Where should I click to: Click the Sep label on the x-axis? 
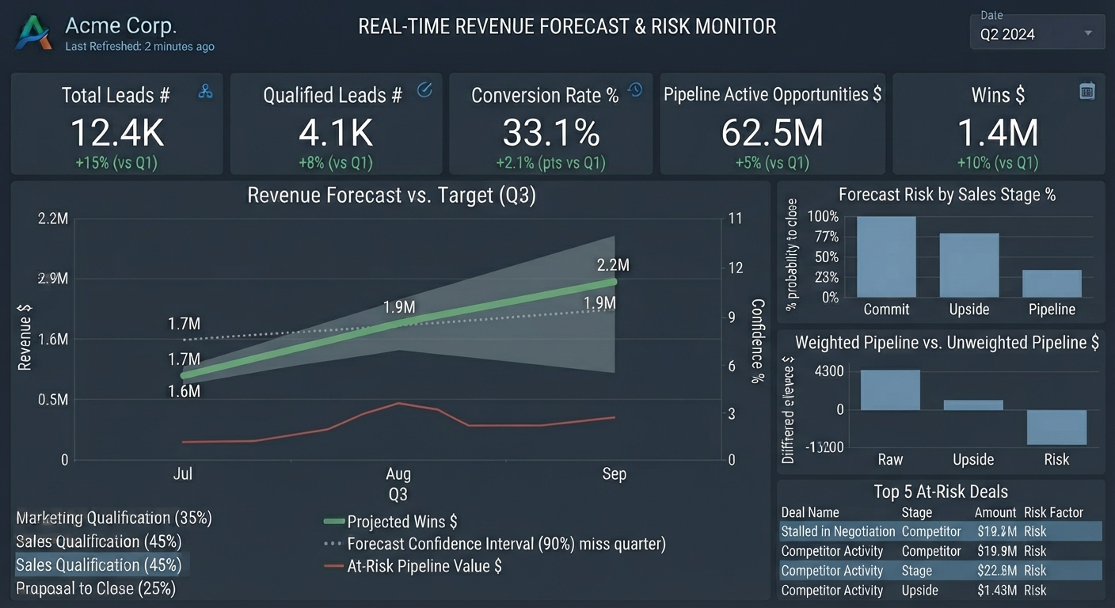[614, 474]
